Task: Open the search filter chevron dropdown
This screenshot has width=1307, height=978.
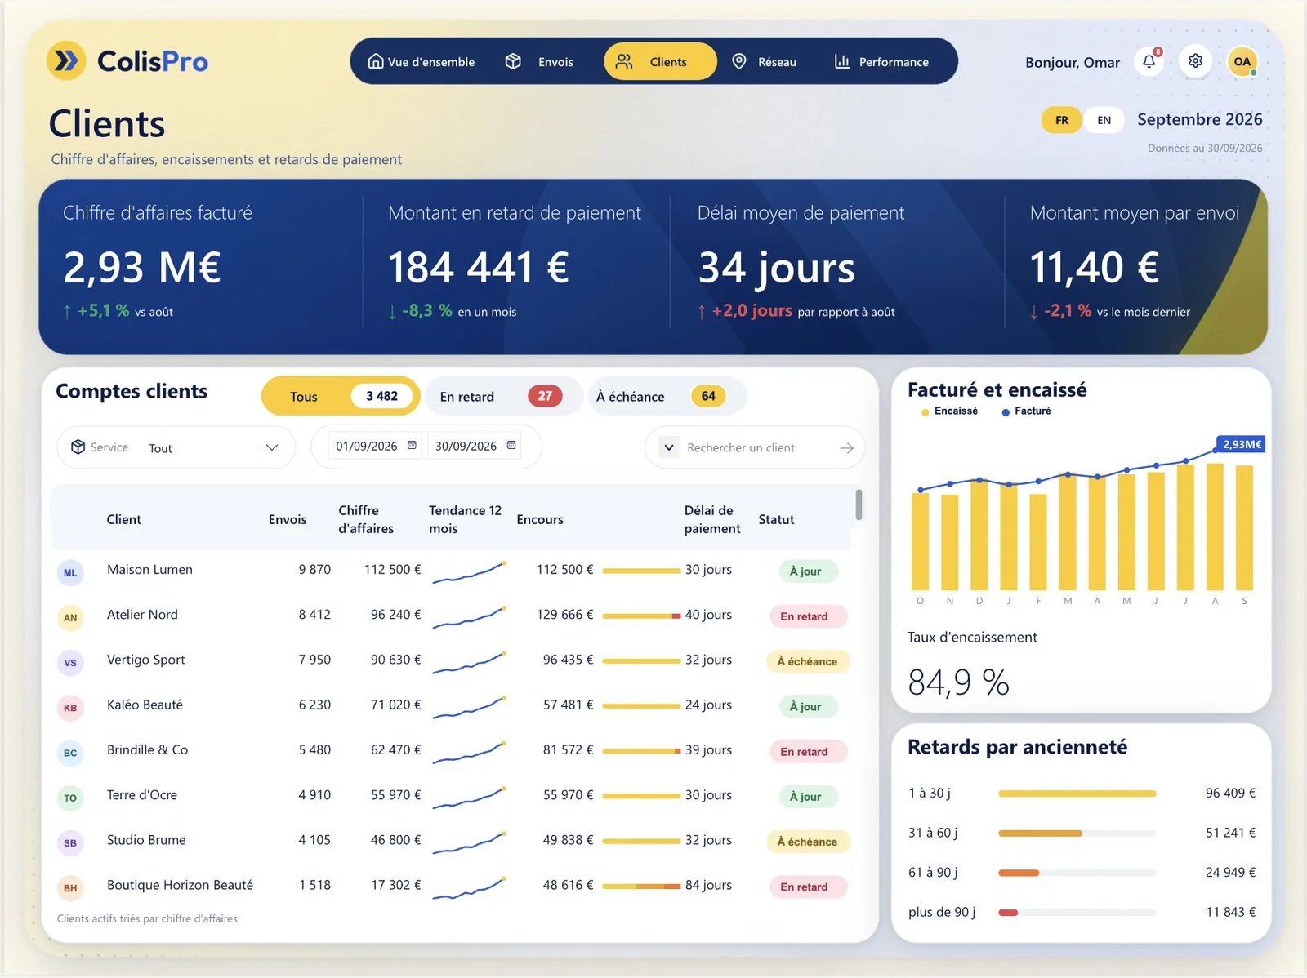Action: (669, 447)
